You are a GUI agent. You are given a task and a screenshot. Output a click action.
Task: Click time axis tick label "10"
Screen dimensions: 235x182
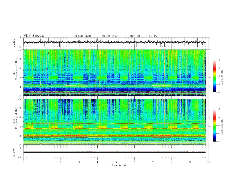coord(209,162)
